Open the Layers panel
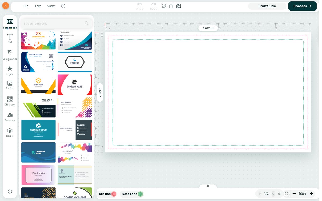This screenshot has width=322, height=201. pos(10,132)
